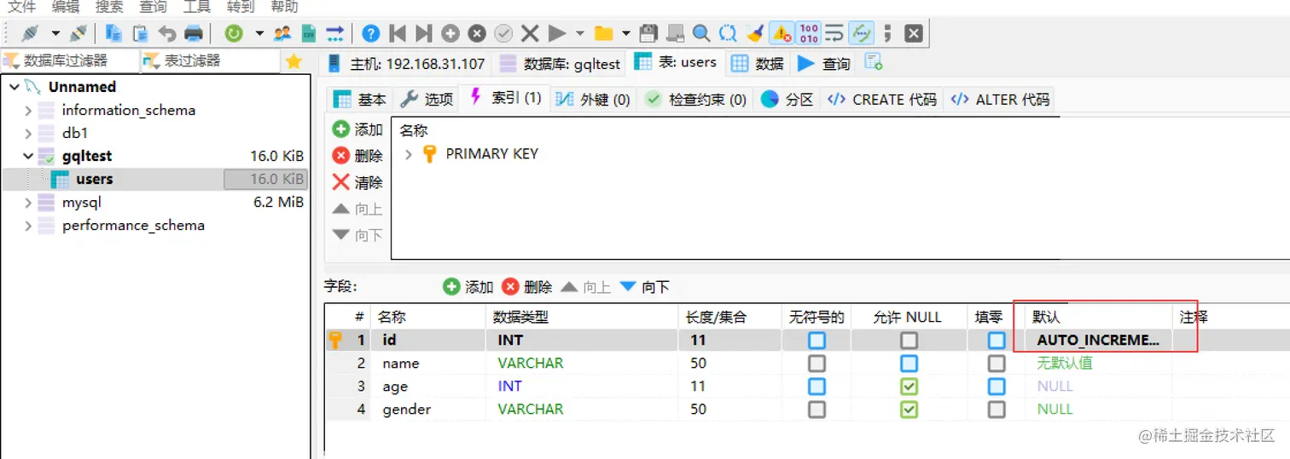
Task: Click the magnifier search icon
Action: 701,33
